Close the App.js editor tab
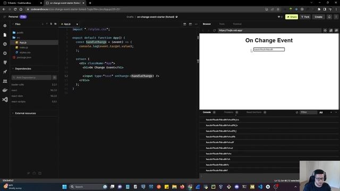 [x=77, y=24]
